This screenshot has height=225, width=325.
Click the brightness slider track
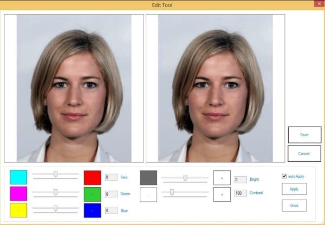[185, 177]
